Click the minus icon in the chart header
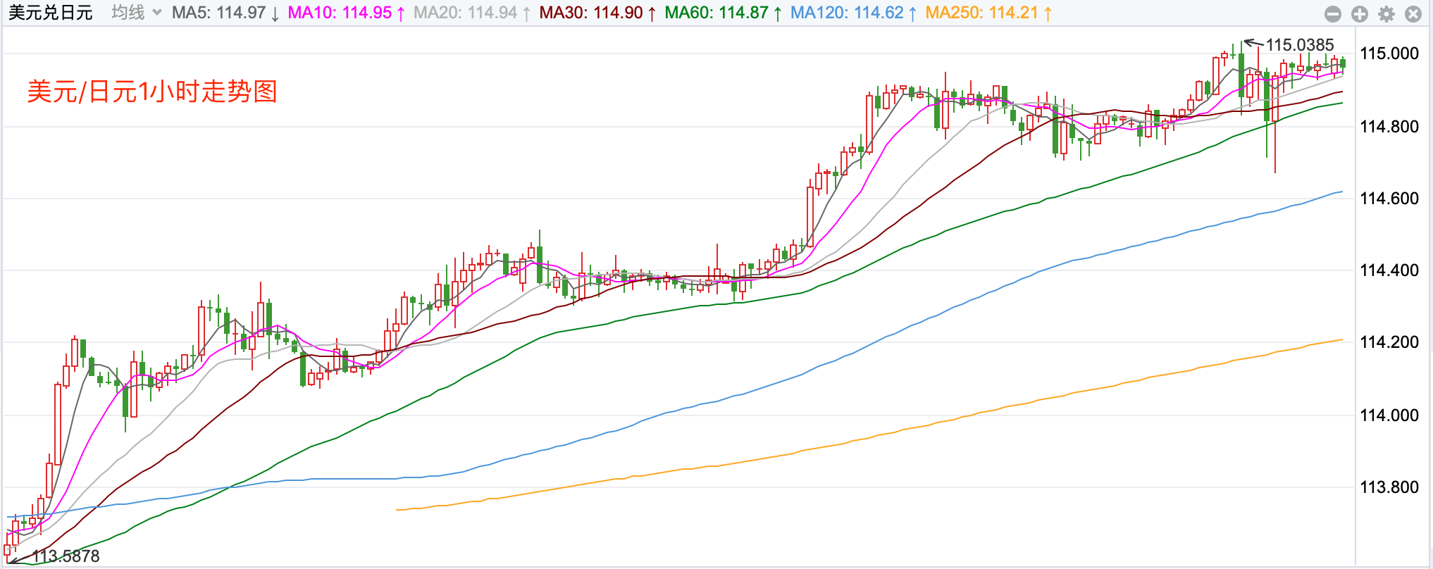The height and width of the screenshot is (569, 1433). (x=1332, y=13)
